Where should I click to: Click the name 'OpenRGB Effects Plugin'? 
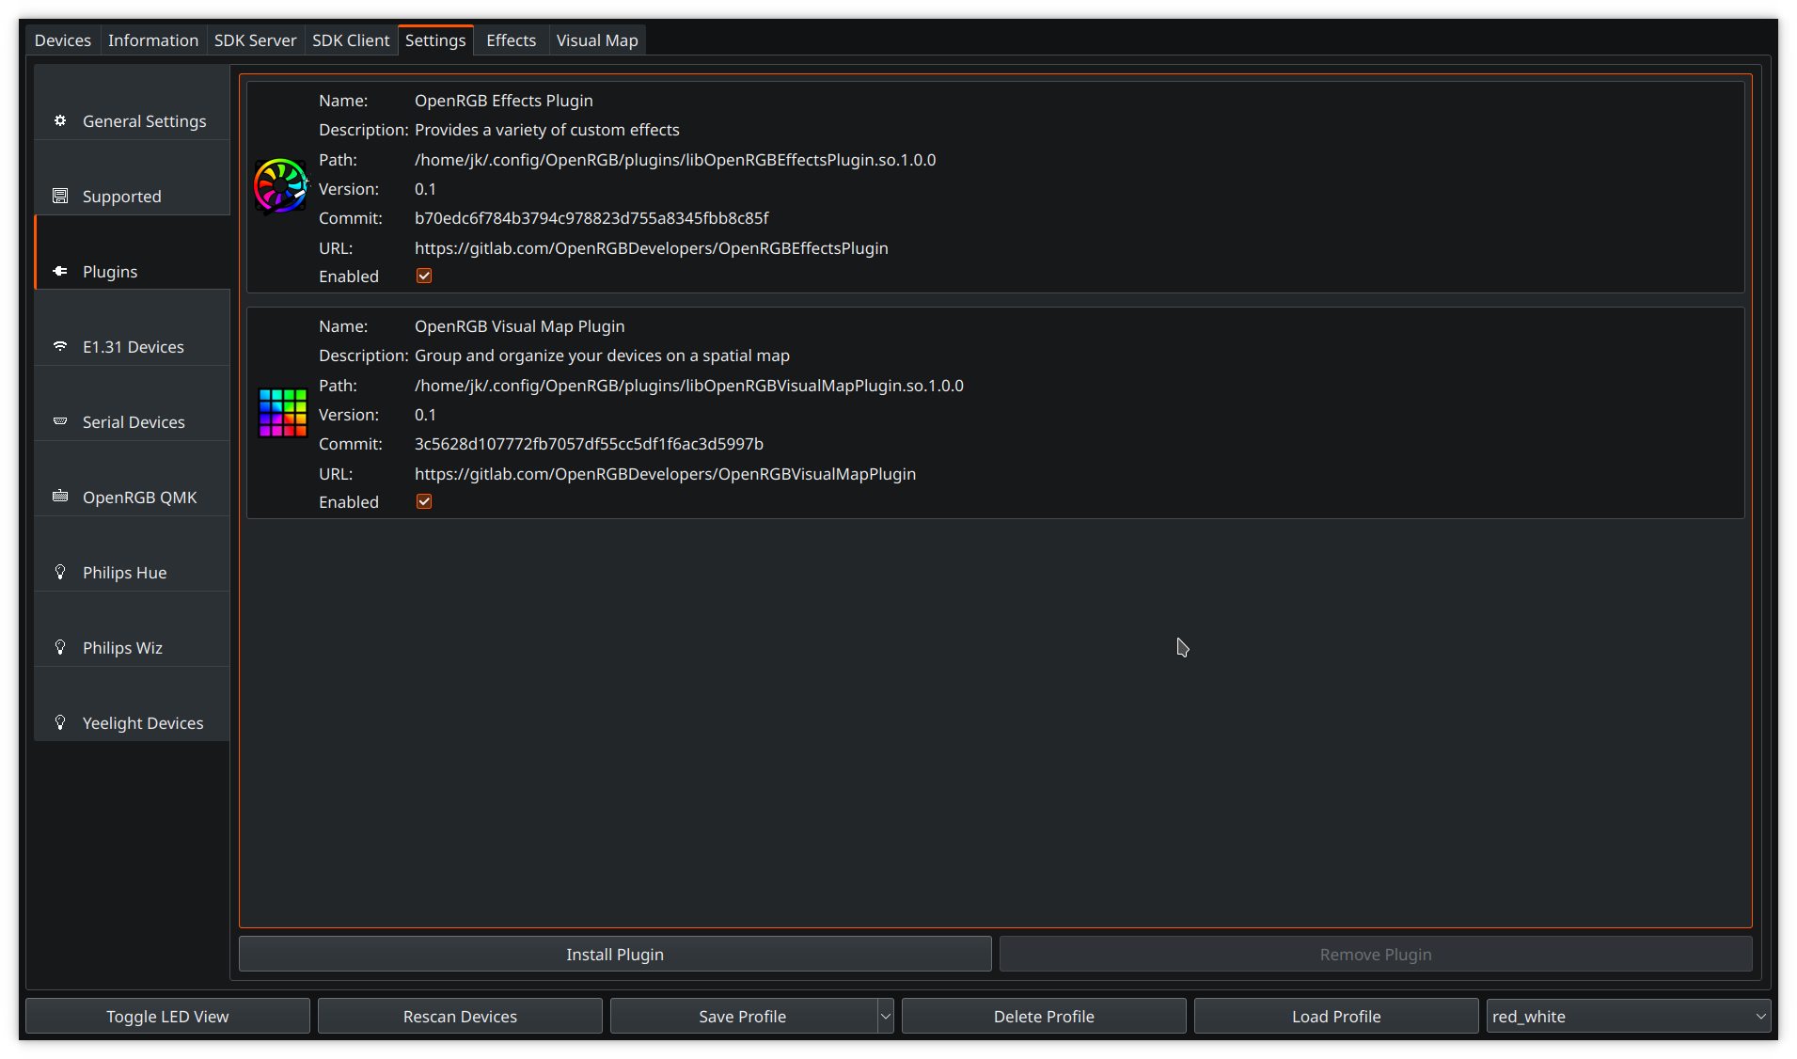tap(504, 100)
